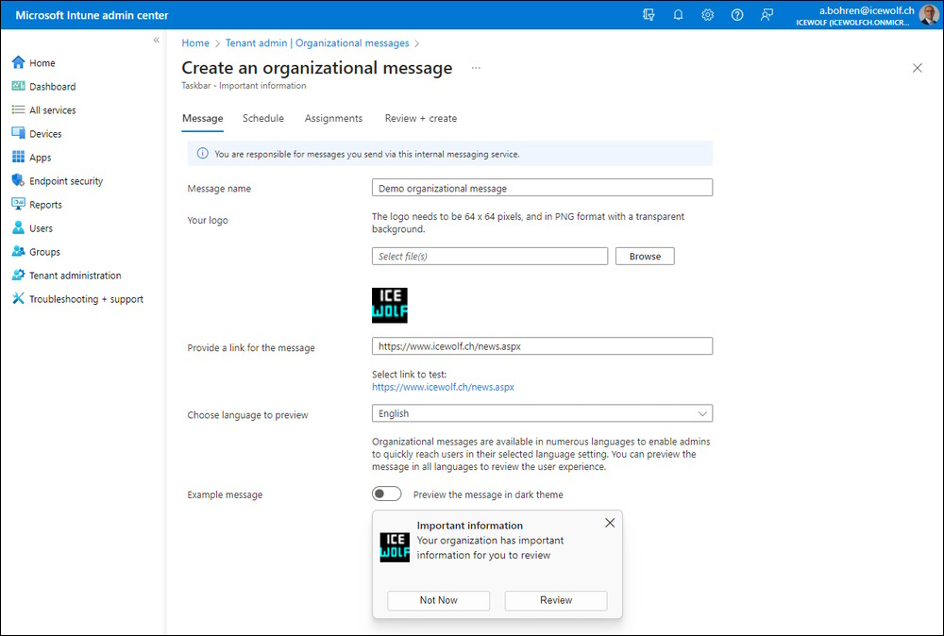Open the more options ellipsis beside title
944x636 pixels.
(x=476, y=68)
